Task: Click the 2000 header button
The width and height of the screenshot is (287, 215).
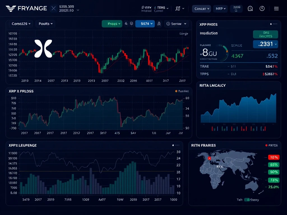Action: [236, 9]
